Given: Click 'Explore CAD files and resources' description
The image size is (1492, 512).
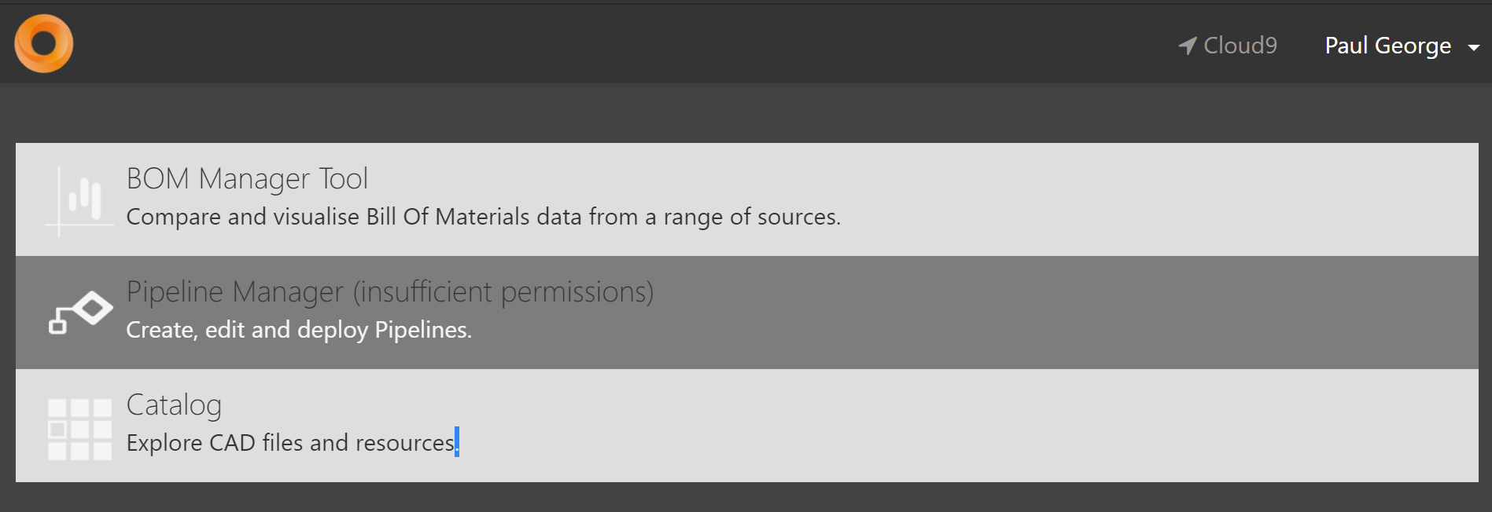Looking at the screenshot, I should (x=290, y=443).
